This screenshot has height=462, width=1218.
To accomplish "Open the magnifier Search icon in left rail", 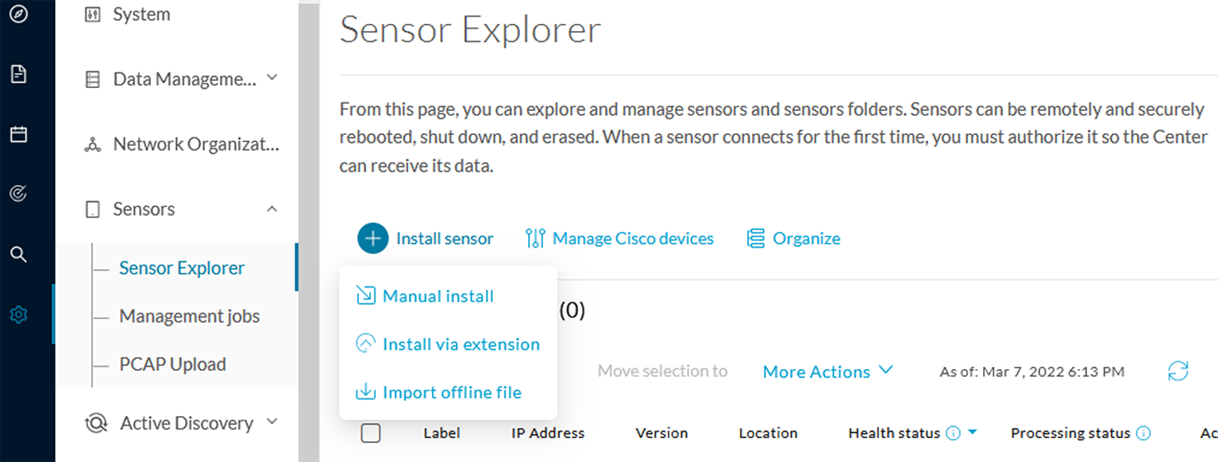I will tap(18, 254).
